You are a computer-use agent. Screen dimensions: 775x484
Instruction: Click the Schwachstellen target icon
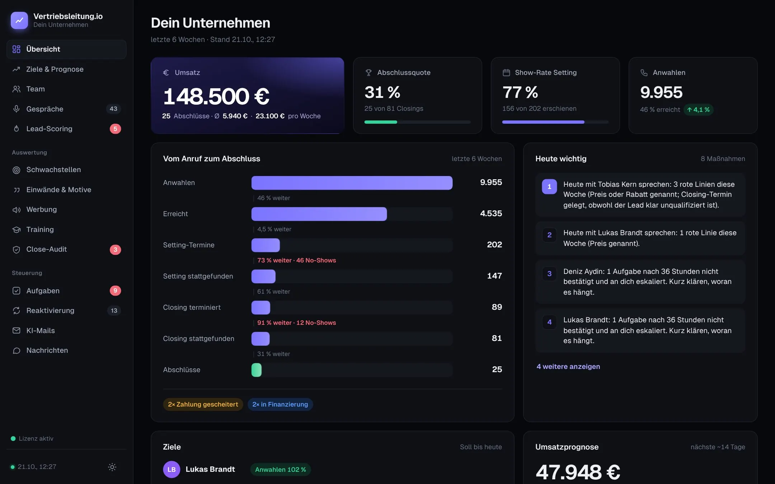coord(17,170)
